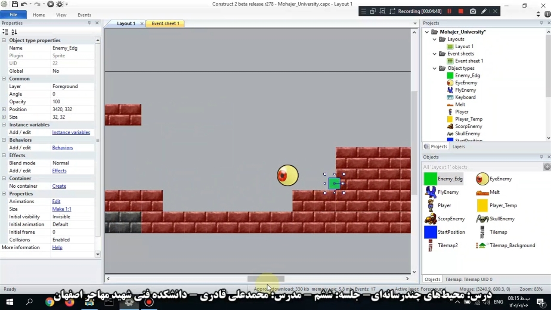This screenshot has width=551, height=310.
Task: Open the View ribbon tab
Action: (x=61, y=15)
